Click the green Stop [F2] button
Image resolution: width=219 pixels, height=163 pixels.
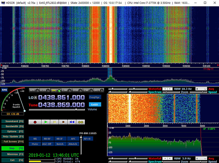point(13,149)
